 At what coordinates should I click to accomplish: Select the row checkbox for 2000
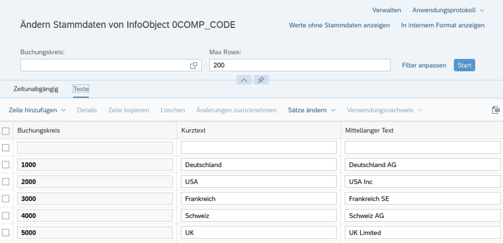(6, 182)
